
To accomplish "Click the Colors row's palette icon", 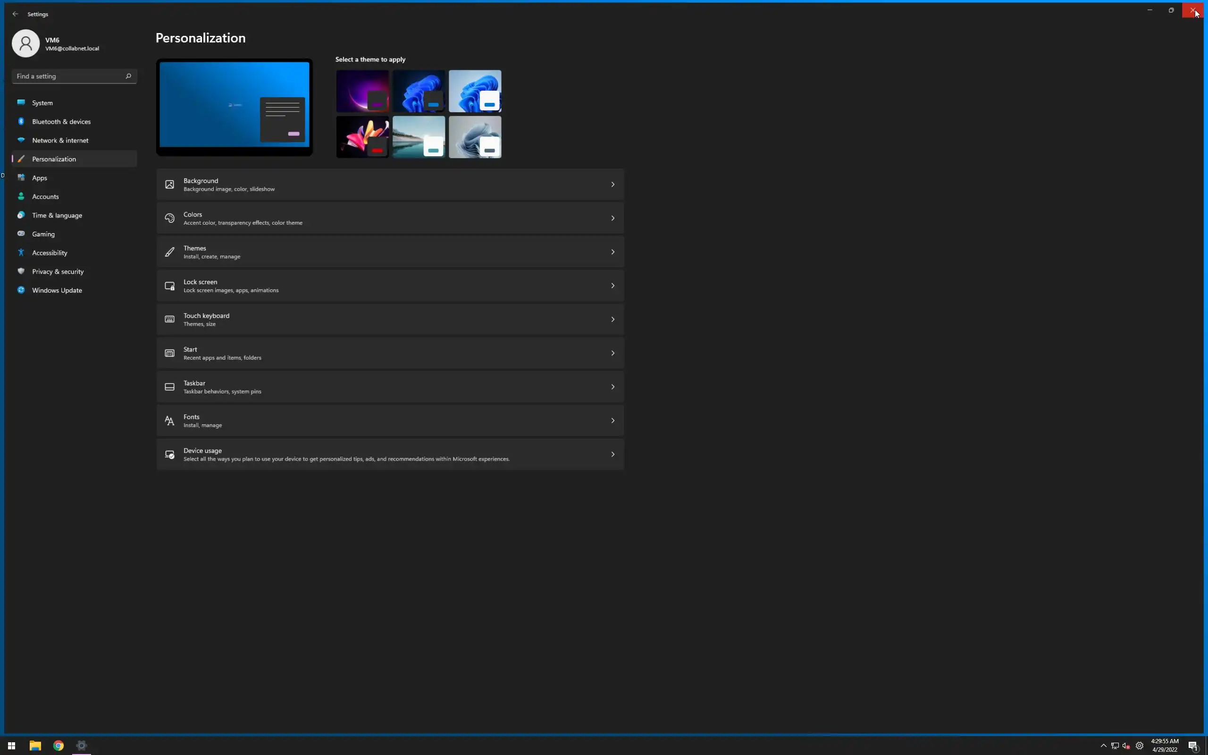I will 170,218.
